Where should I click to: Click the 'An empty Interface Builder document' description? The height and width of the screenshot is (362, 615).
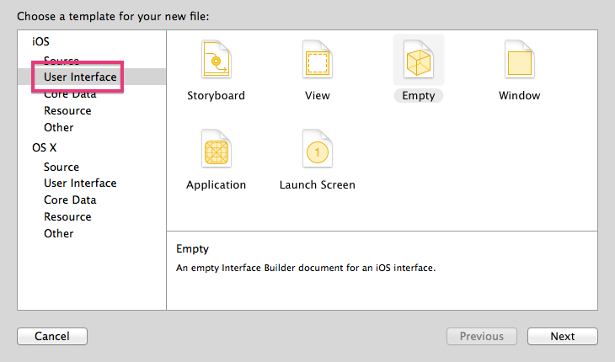(306, 268)
